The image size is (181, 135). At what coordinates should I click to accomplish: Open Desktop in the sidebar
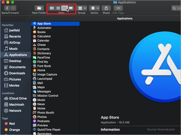click(16, 61)
